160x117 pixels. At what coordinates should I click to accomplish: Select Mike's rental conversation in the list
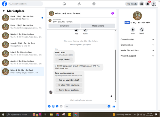(22, 71)
